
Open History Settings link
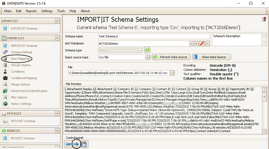pos(21,104)
